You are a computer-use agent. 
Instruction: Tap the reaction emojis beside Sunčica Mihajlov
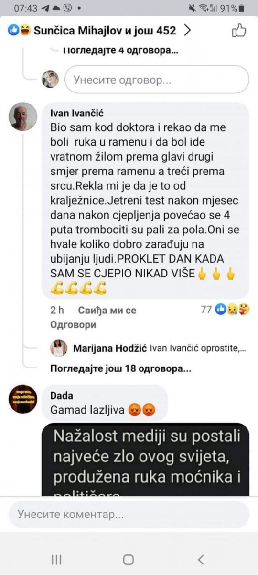(19, 31)
